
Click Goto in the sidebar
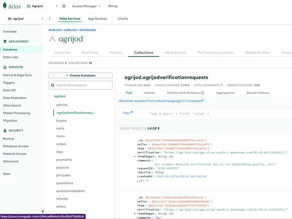pyautogui.click(x=7, y=174)
